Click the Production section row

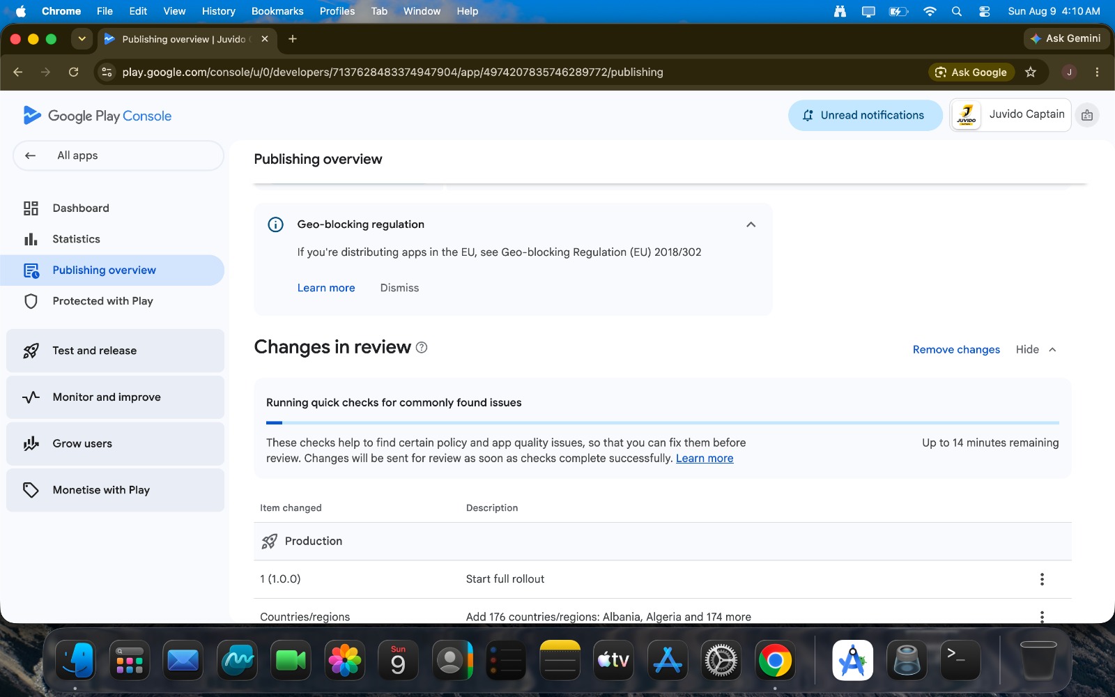[x=663, y=542]
